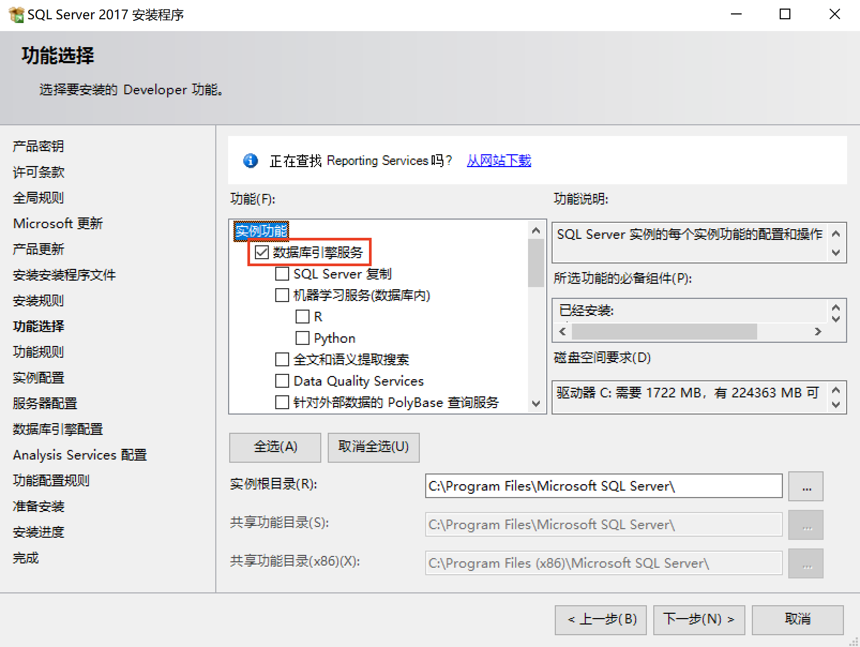Select the Analysis Services 配置 step
The width and height of the screenshot is (860, 647).
click(x=79, y=455)
